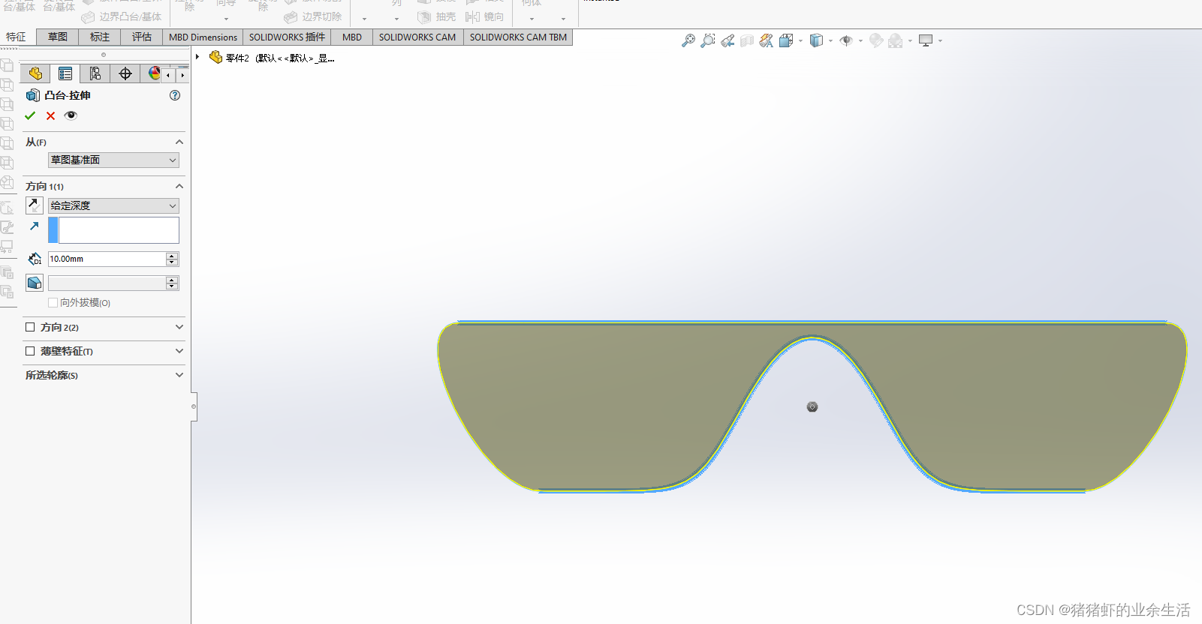This screenshot has width=1202, height=624.
Task: Click Zoom to Area icon
Action: point(707,40)
